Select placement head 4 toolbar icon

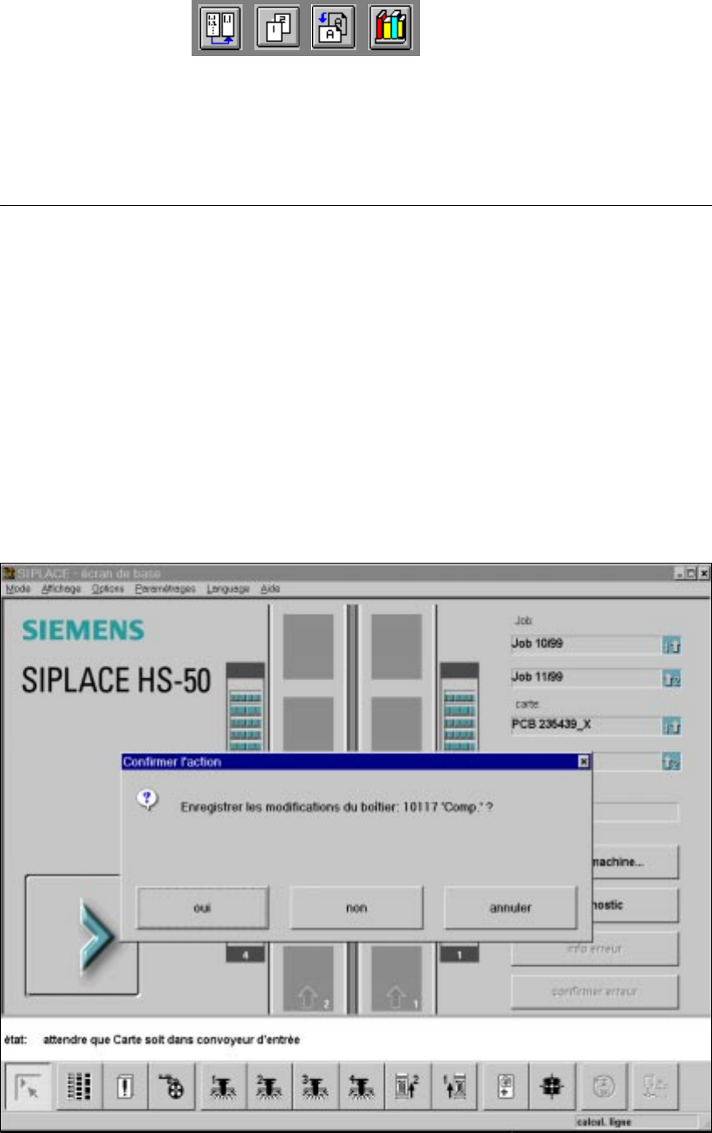pos(360,1085)
